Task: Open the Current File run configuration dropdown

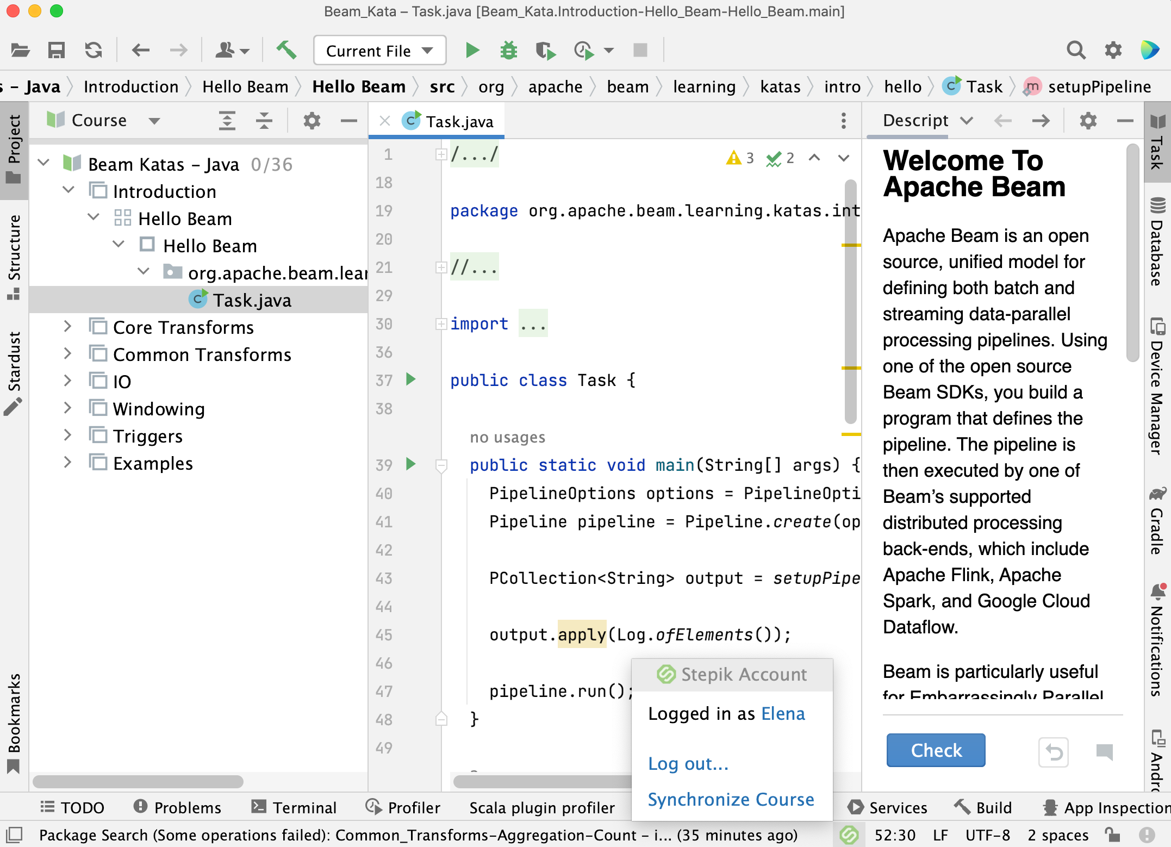Action: [x=380, y=51]
